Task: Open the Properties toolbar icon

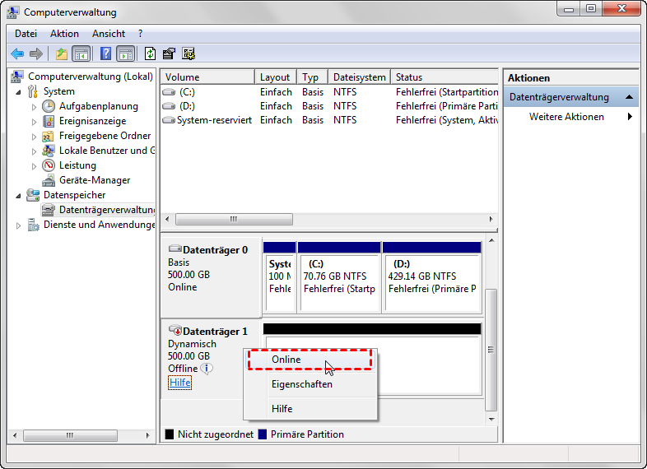Action: 169,53
